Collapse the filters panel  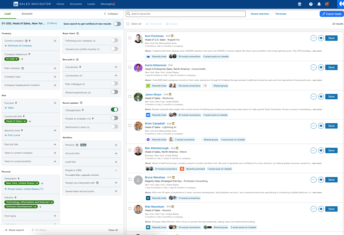pyautogui.click(x=111, y=14)
